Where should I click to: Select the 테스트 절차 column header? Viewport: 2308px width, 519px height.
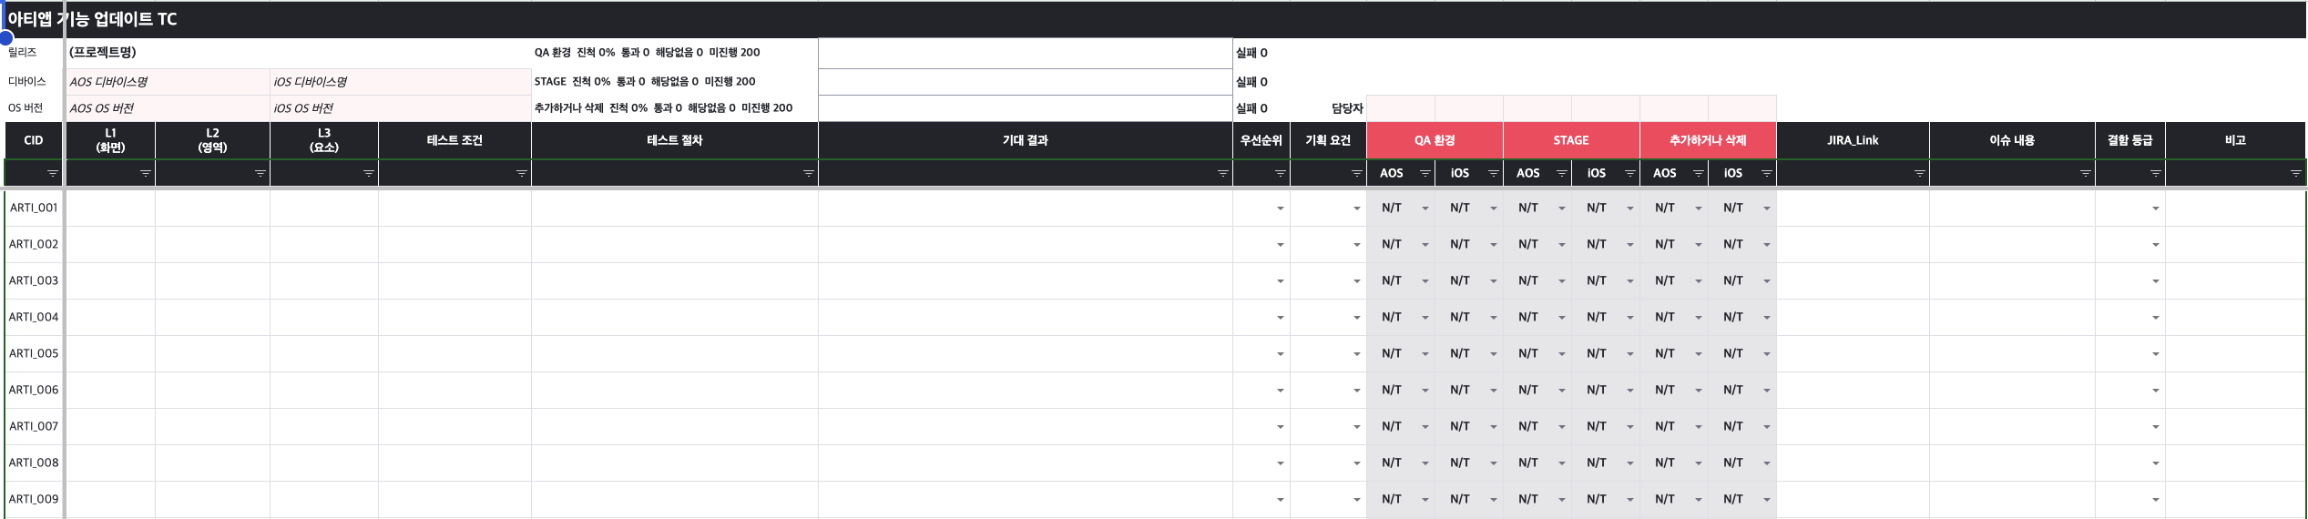point(675,140)
